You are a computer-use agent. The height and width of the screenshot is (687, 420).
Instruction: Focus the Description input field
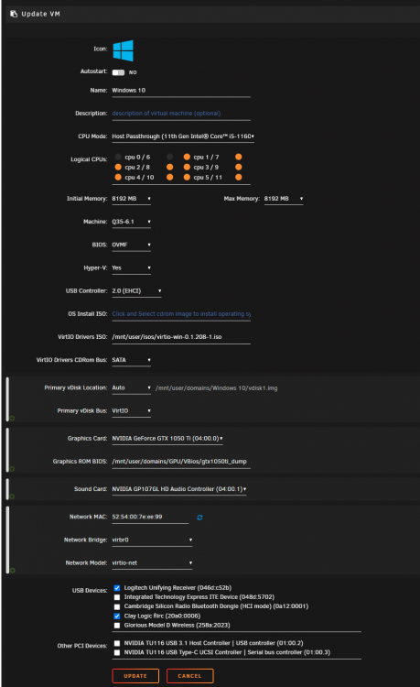coord(181,114)
